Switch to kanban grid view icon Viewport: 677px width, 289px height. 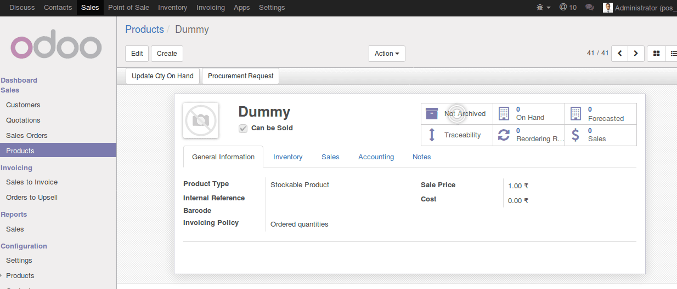(x=656, y=54)
